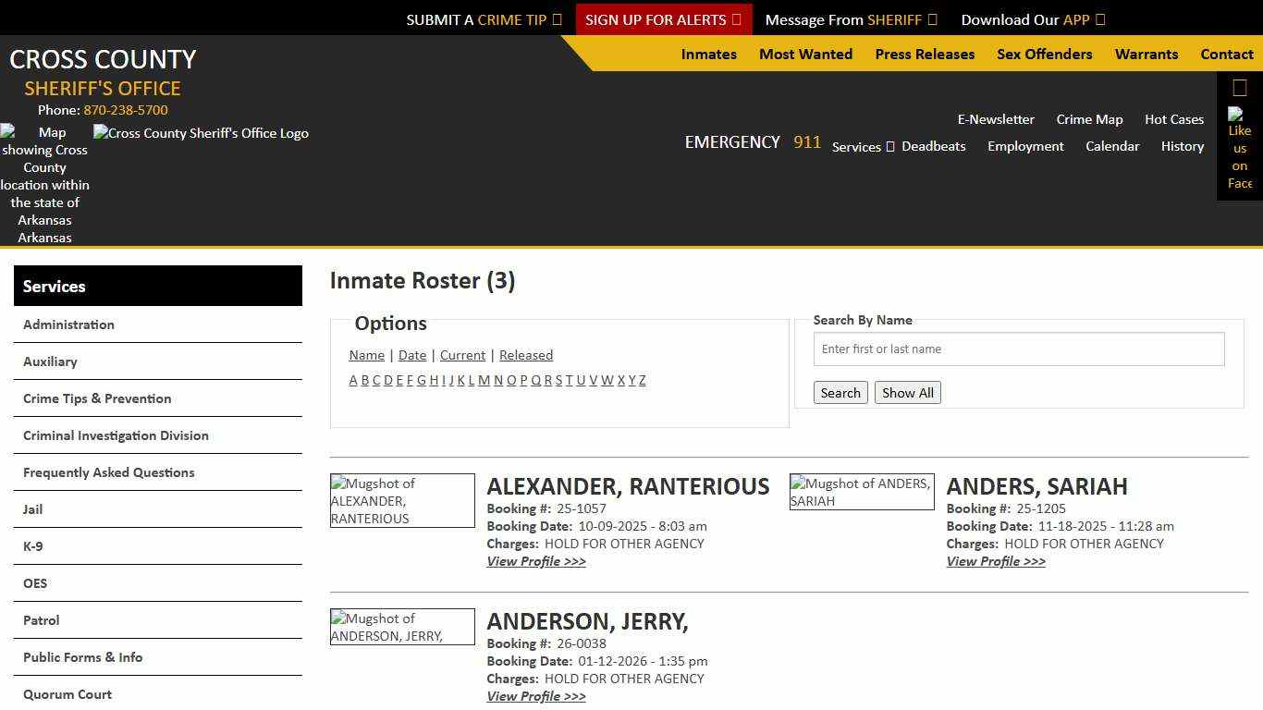Click the Search button

pyautogui.click(x=840, y=392)
